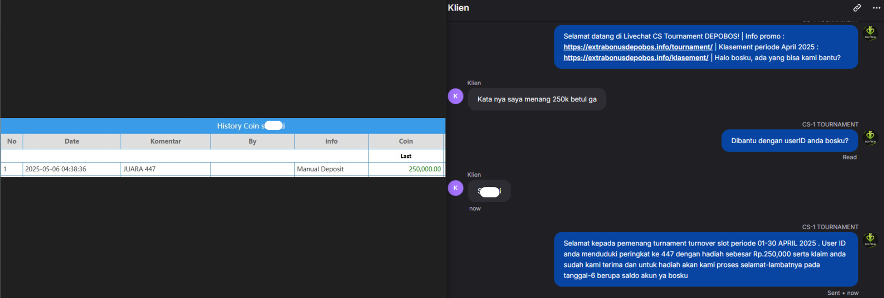884x298 pixels.
Task: Click the 'Klien' sender name above the redacted user ID
Action: [474, 175]
